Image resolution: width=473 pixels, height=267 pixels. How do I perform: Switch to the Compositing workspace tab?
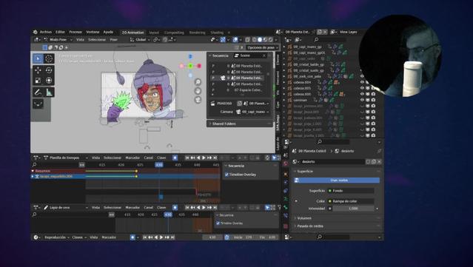[174, 33]
